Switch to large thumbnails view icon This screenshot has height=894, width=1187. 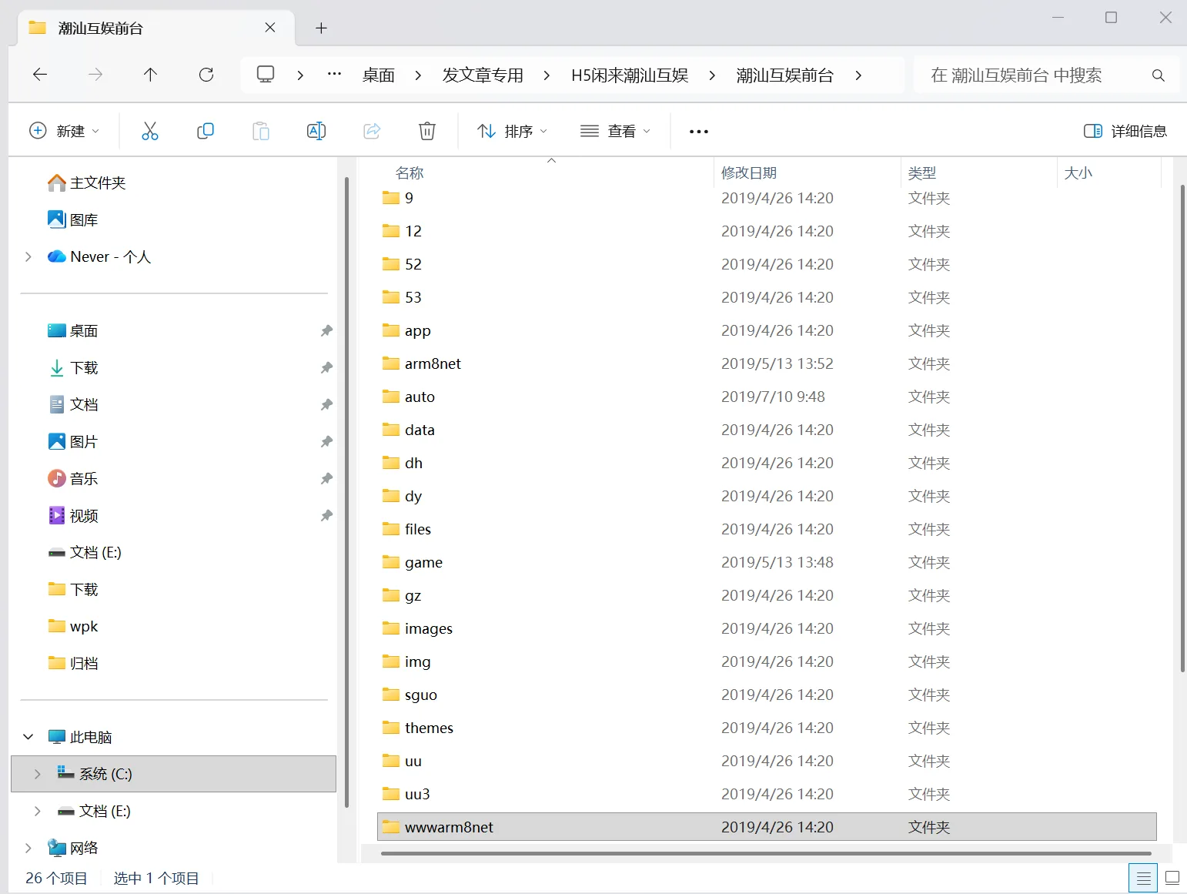[1172, 878]
